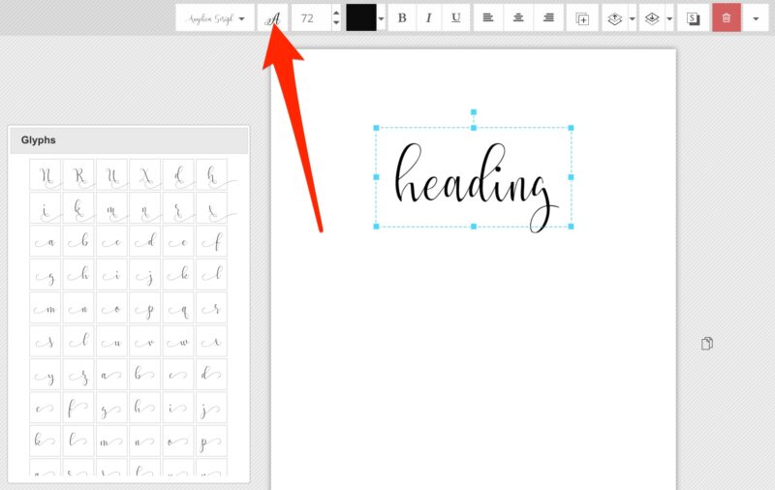Click the black text color swatch
This screenshot has width=775, height=490.
[361, 18]
